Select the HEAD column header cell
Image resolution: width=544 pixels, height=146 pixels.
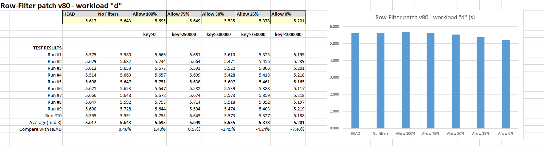80,14
